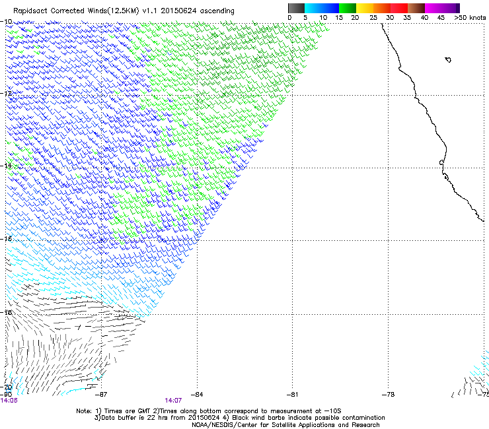Click the '20150624 ascending' date in title

(198, 11)
